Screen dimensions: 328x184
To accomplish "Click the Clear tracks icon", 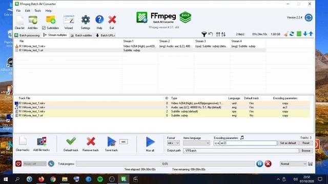I will [x=23, y=141].
